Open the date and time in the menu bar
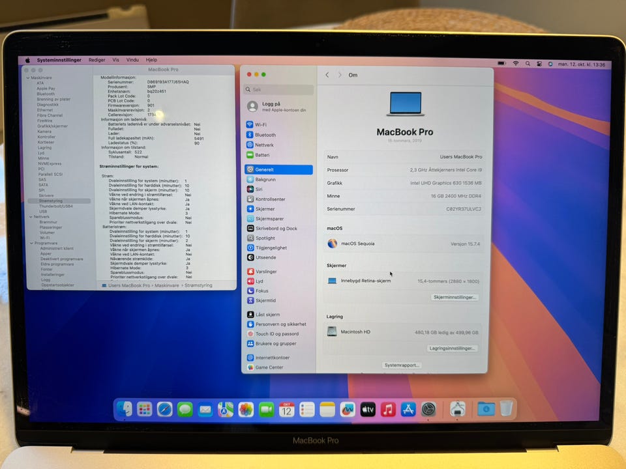Viewport: 626px width, 469px height. (581, 64)
